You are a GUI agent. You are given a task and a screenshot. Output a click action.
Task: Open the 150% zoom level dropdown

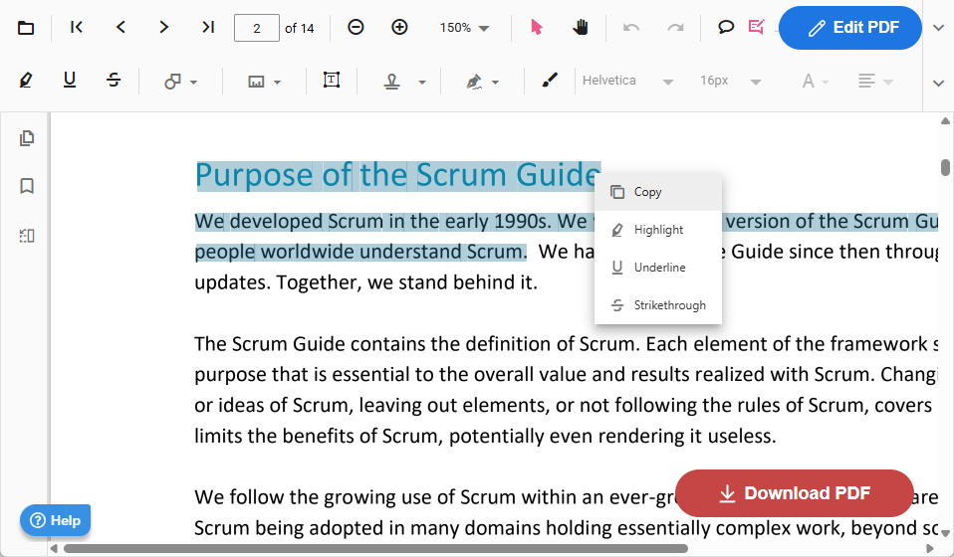[465, 28]
